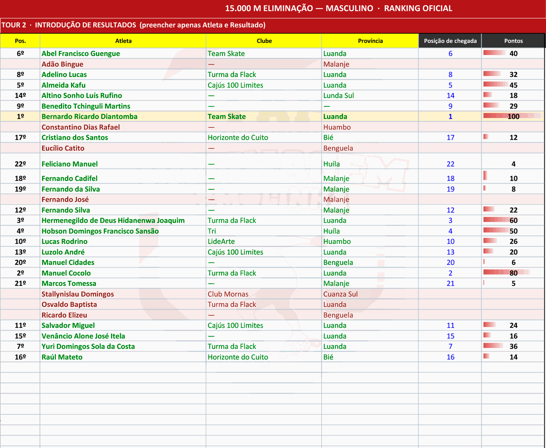Click empty arrival position cell for Adão Bingue

coord(450,64)
